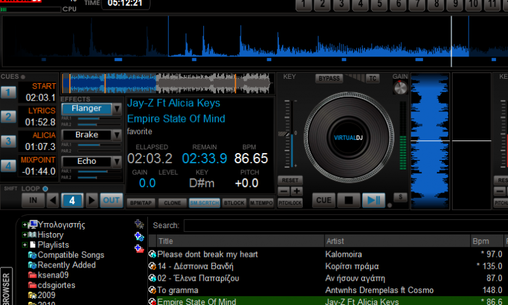
Task: Click the track overview waveform strip
Action: point(167,84)
